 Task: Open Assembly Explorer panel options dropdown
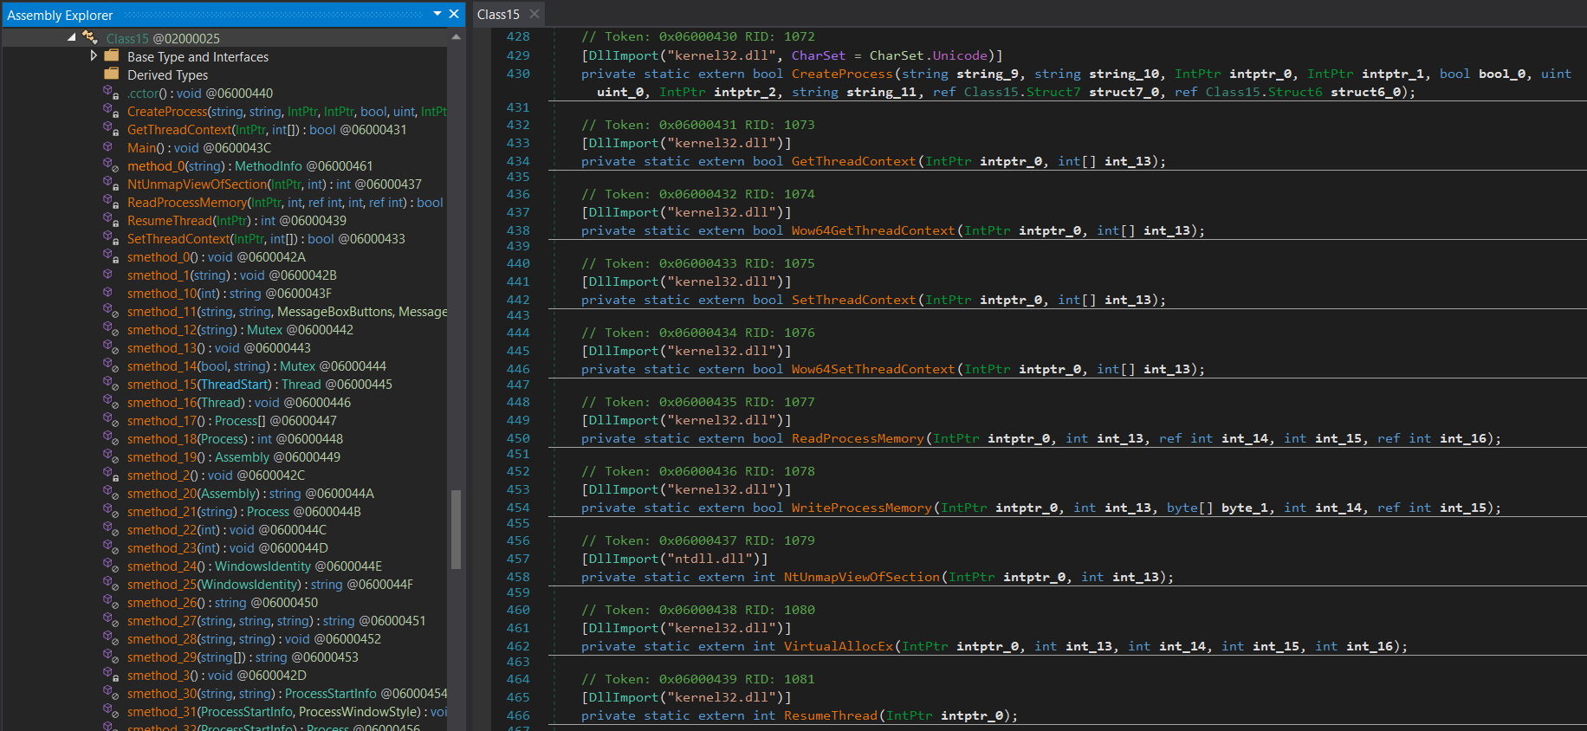coord(437,14)
